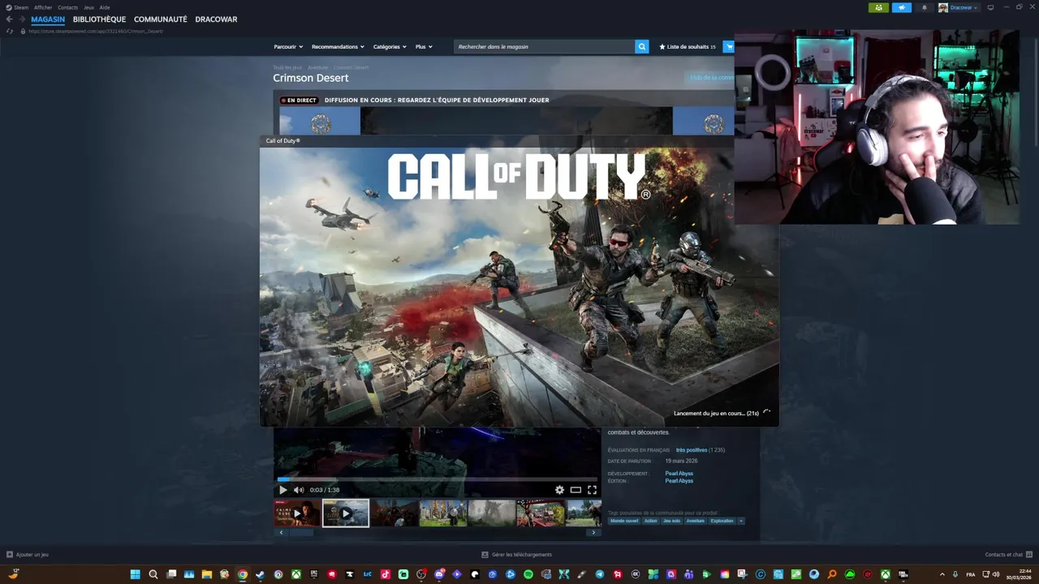This screenshot has width=1039, height=584.
Task: Open Spotify from the taskbar
Action: (x=528, y=574)
